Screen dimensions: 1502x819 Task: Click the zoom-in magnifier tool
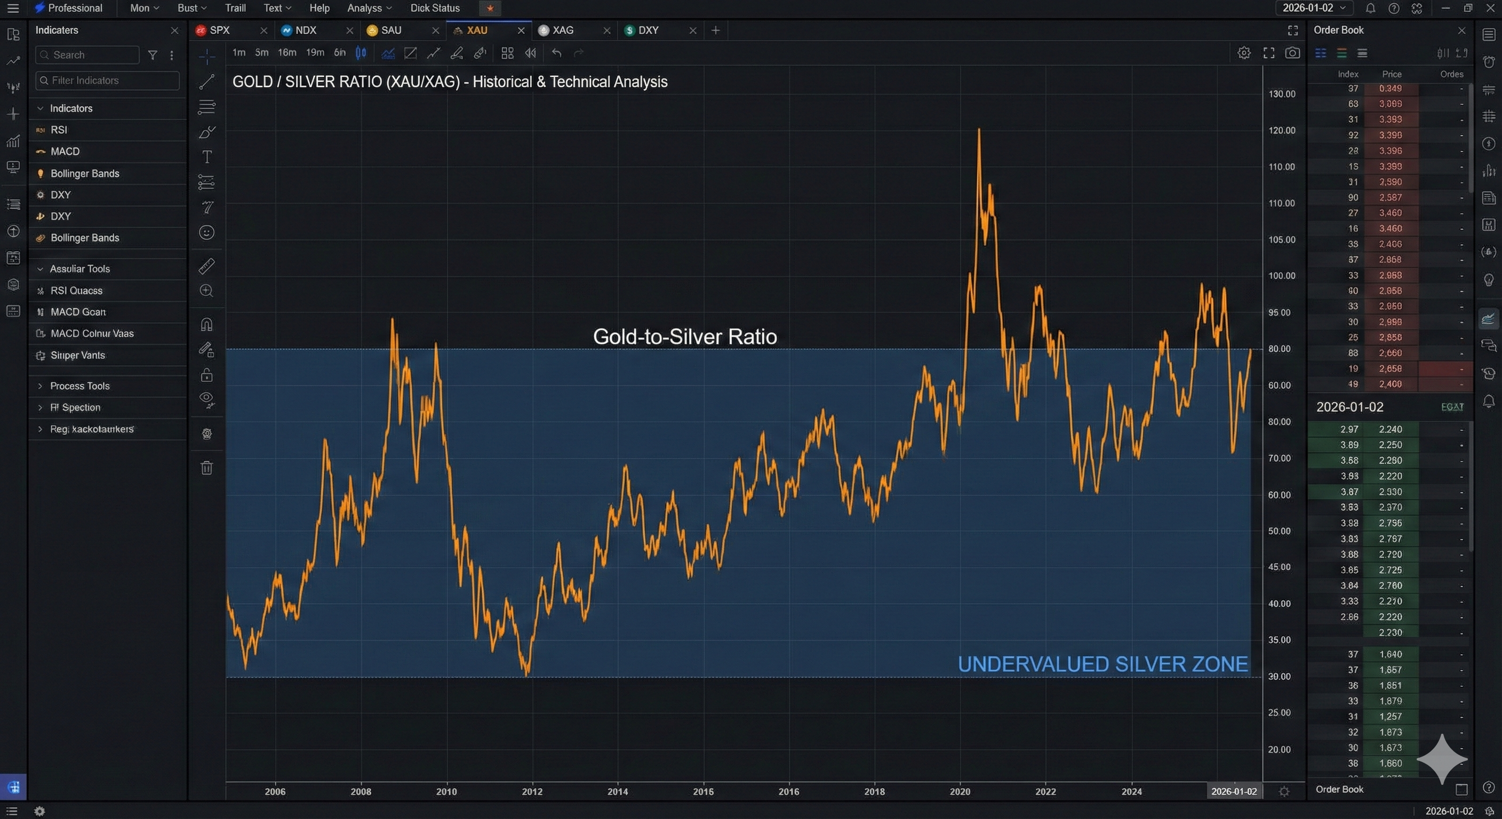(206, 291)
